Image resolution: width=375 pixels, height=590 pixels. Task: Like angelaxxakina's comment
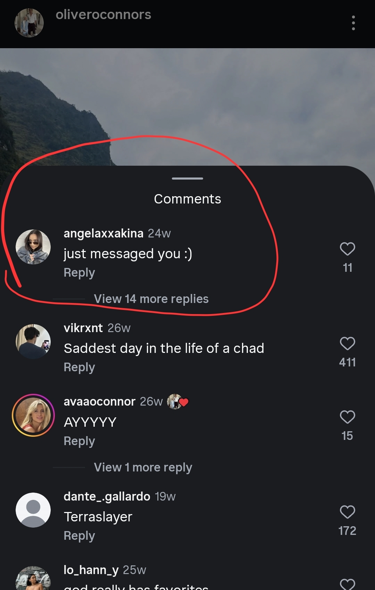347,249
